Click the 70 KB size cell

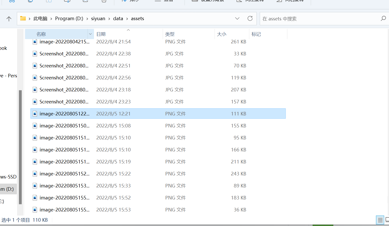click(240, 66)
